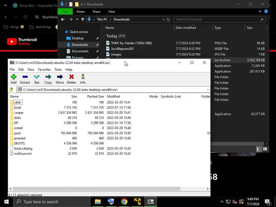
Task: Sort 7-Zip list by Modified column
Action: (119, 96)
